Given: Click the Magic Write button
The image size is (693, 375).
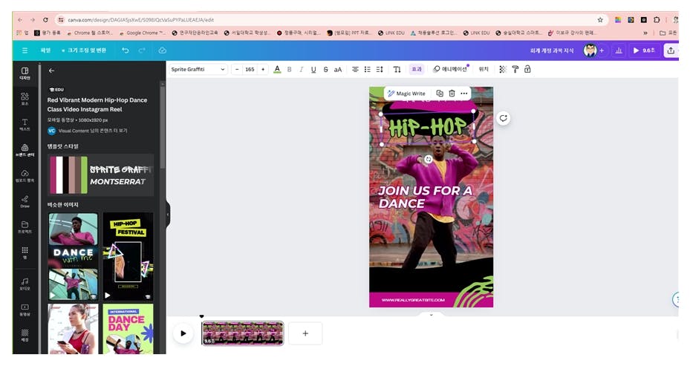Looking at the screenshot, I should (x=406, y=94).
